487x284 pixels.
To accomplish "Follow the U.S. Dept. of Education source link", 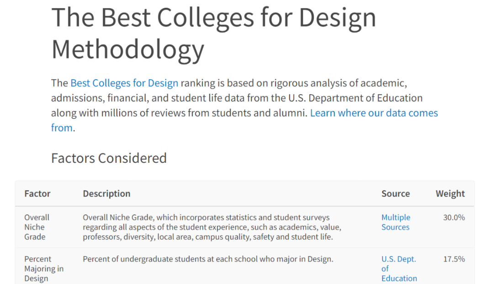I will click(399, 268).
